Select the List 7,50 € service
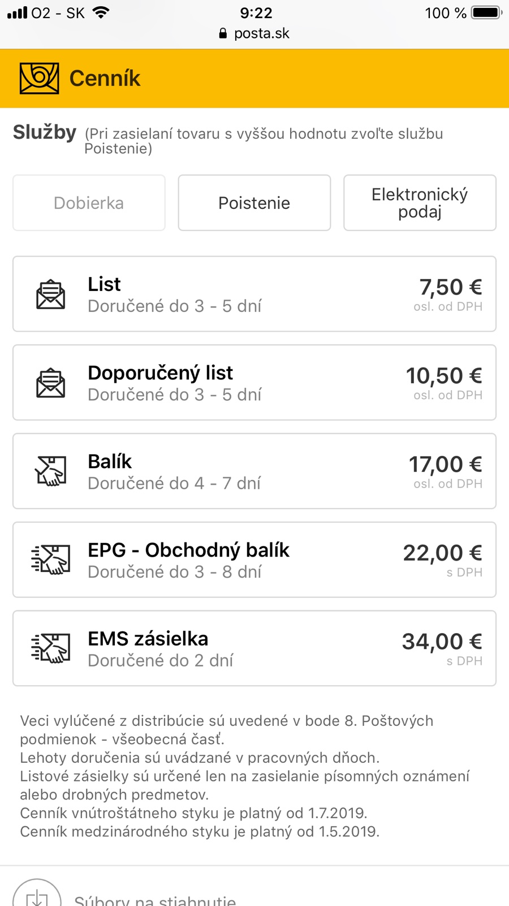Image resolution: width=509 pixels, height=906 pixels. (x=255, y=294)
